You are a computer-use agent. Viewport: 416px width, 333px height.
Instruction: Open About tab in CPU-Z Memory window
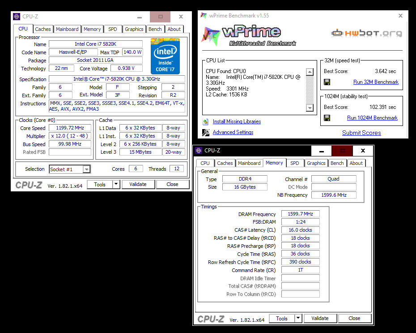coord(356,163)
